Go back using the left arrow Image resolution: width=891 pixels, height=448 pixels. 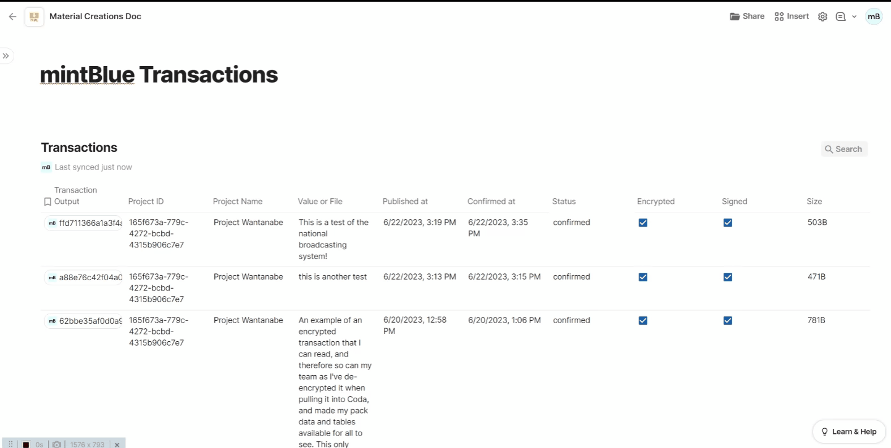tap(12, 16)
